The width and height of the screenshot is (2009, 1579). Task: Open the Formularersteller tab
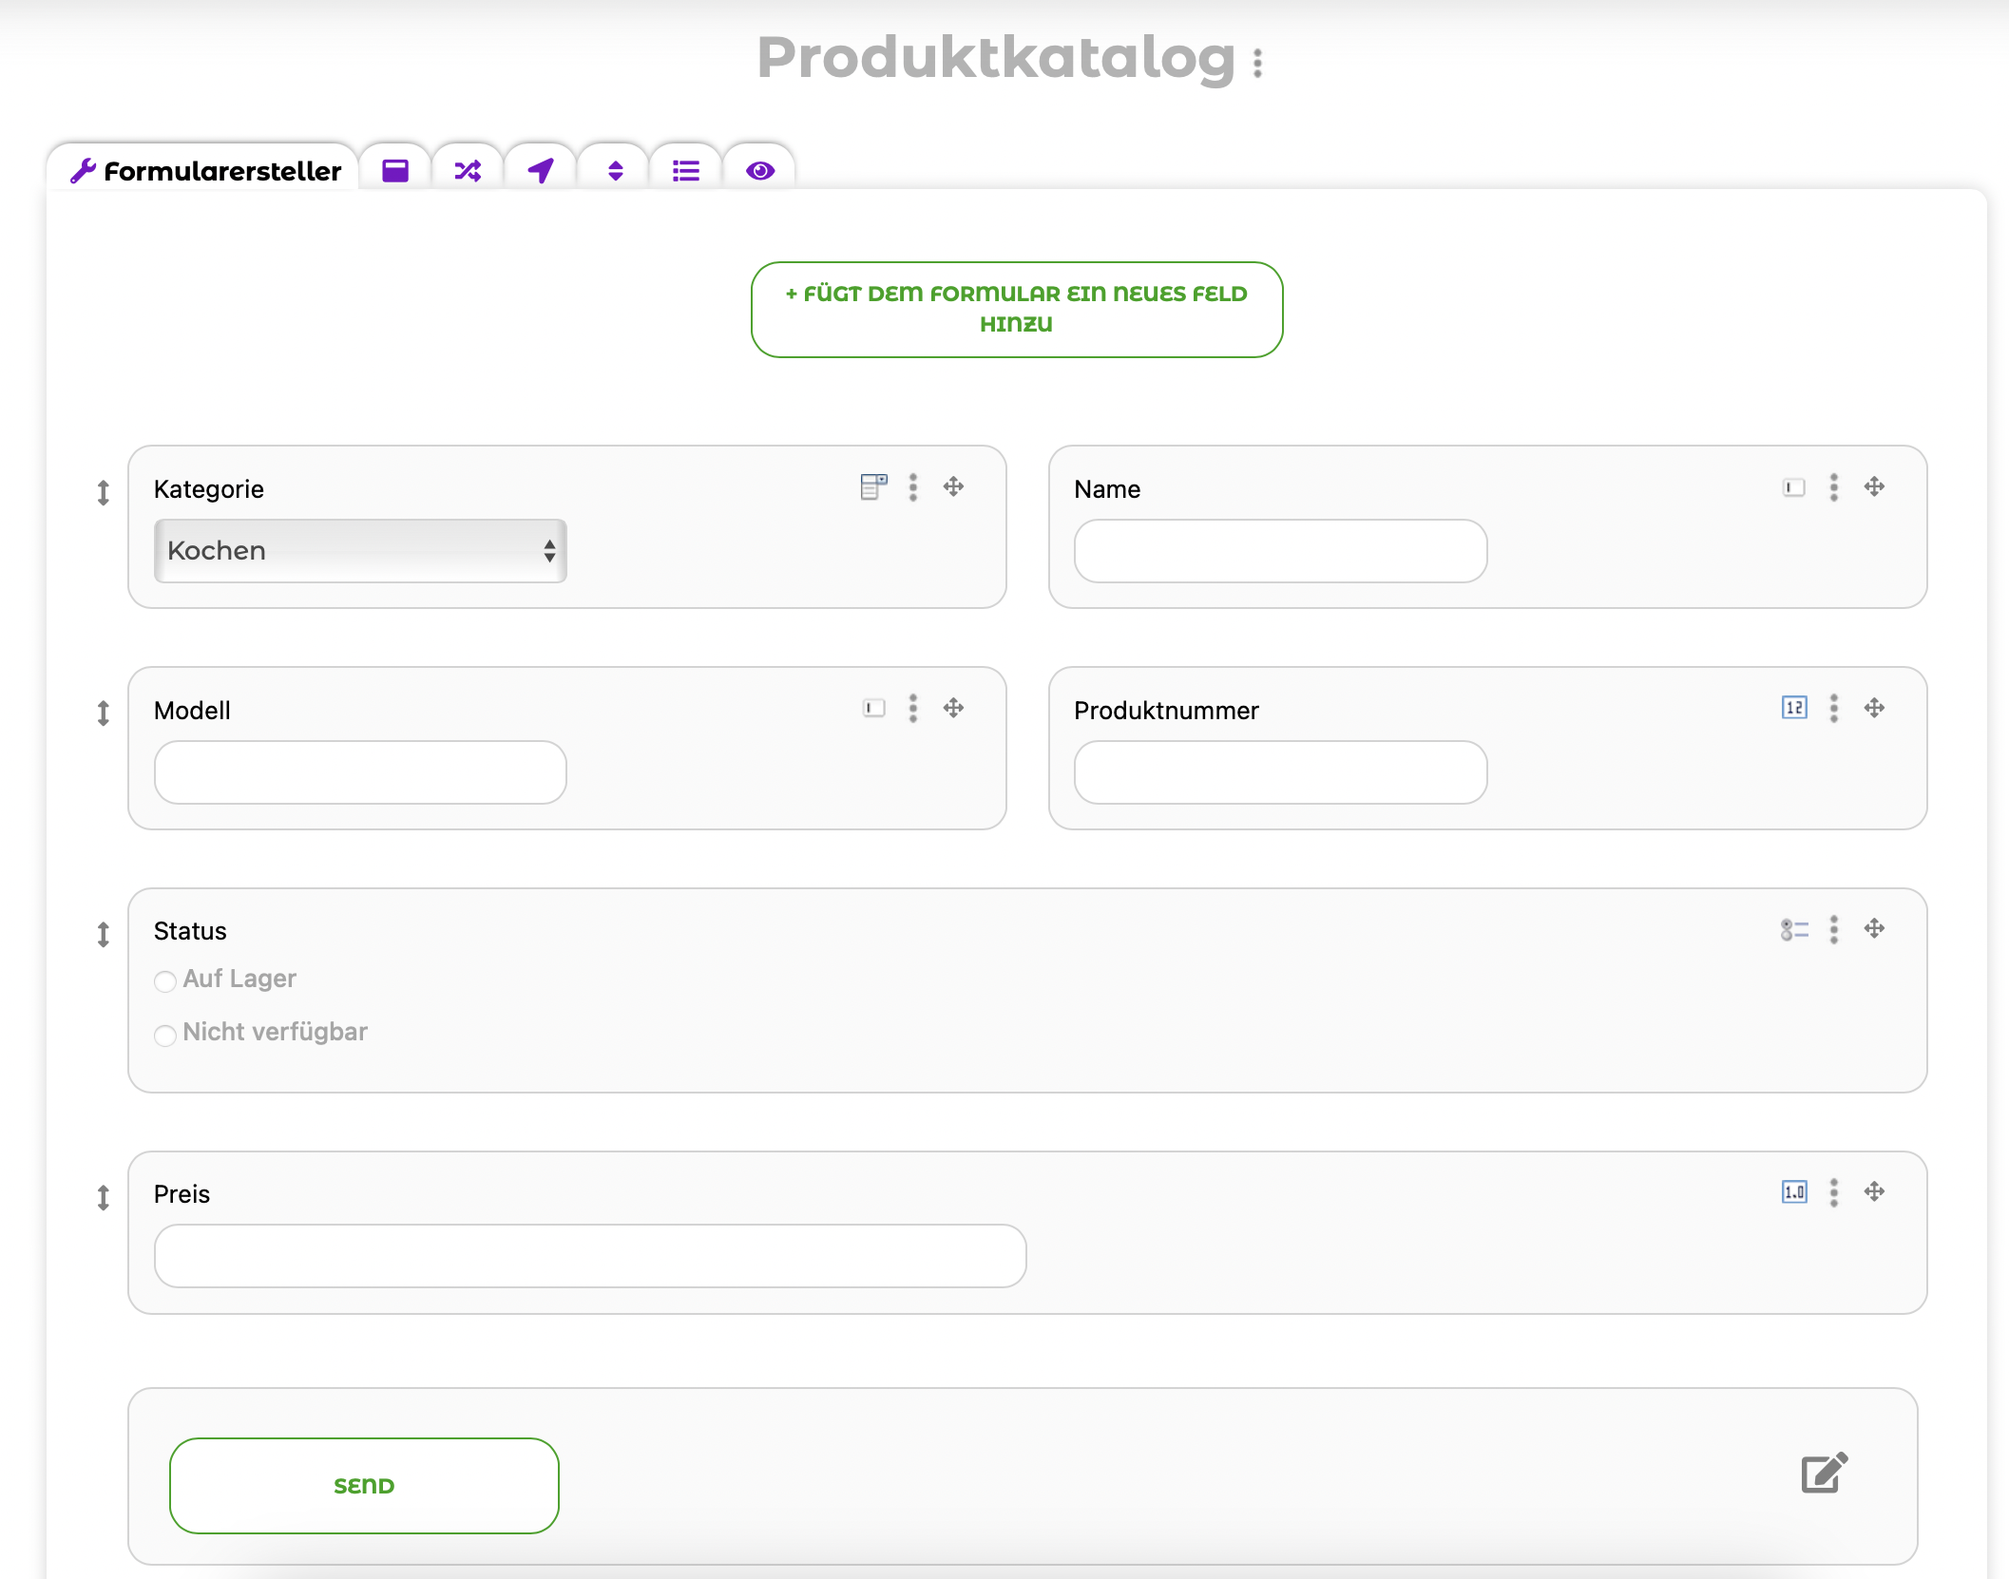pyautogui.click(x=203, y=170)
